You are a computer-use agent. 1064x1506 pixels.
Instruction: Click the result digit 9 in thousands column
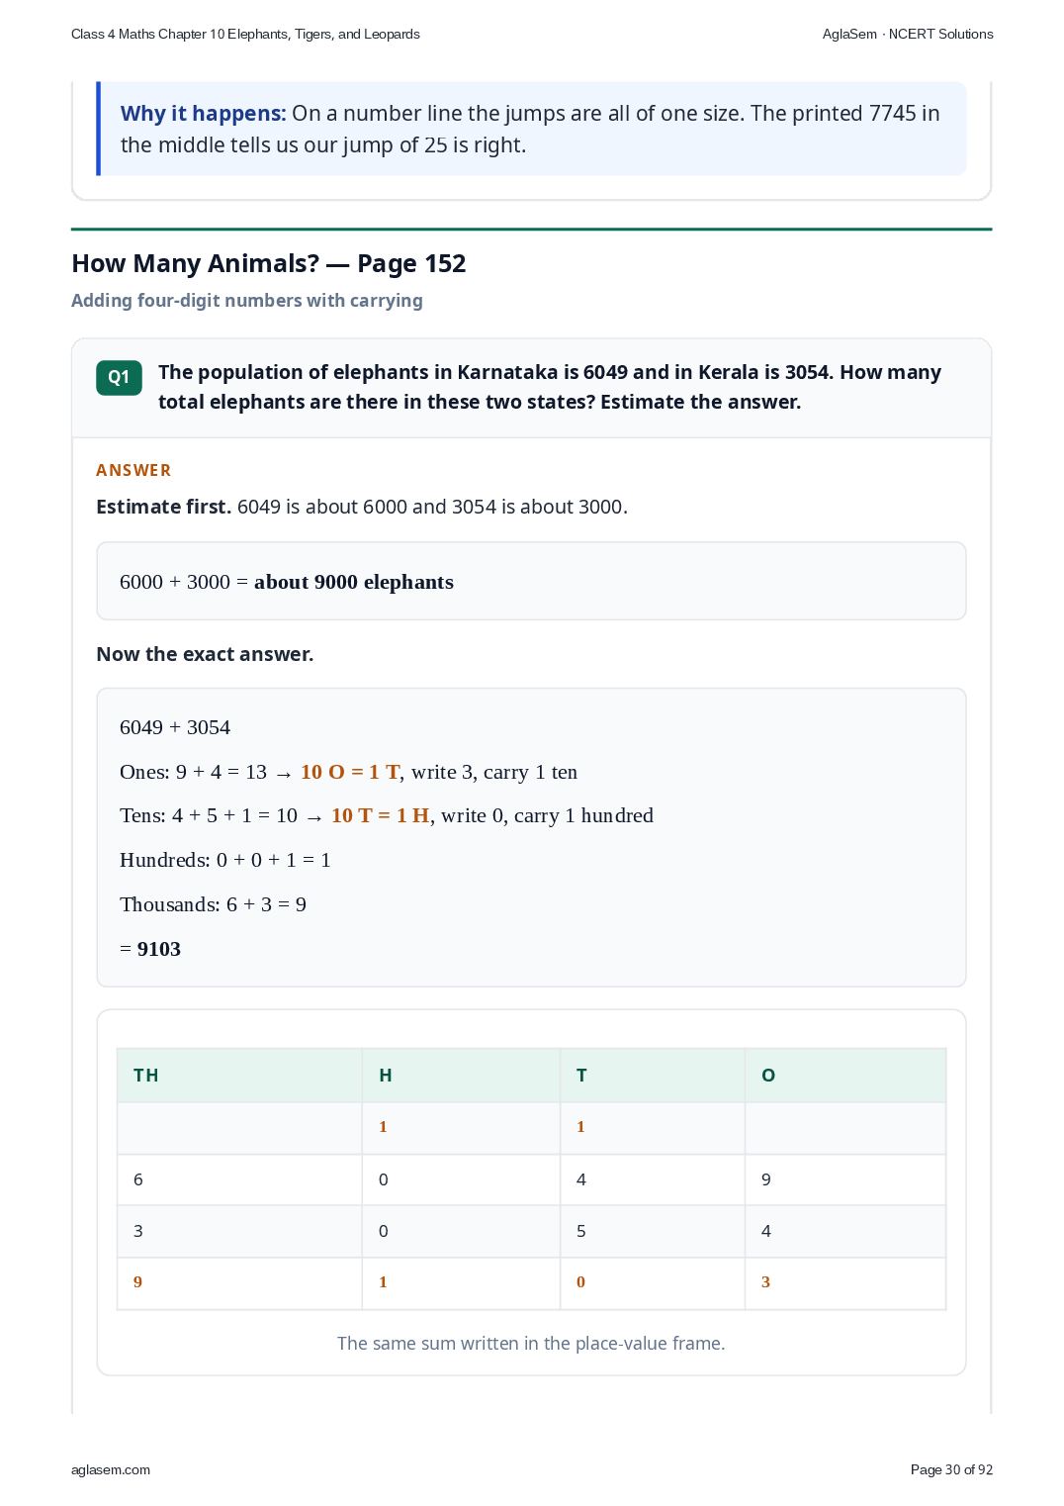click(137, 1282)
